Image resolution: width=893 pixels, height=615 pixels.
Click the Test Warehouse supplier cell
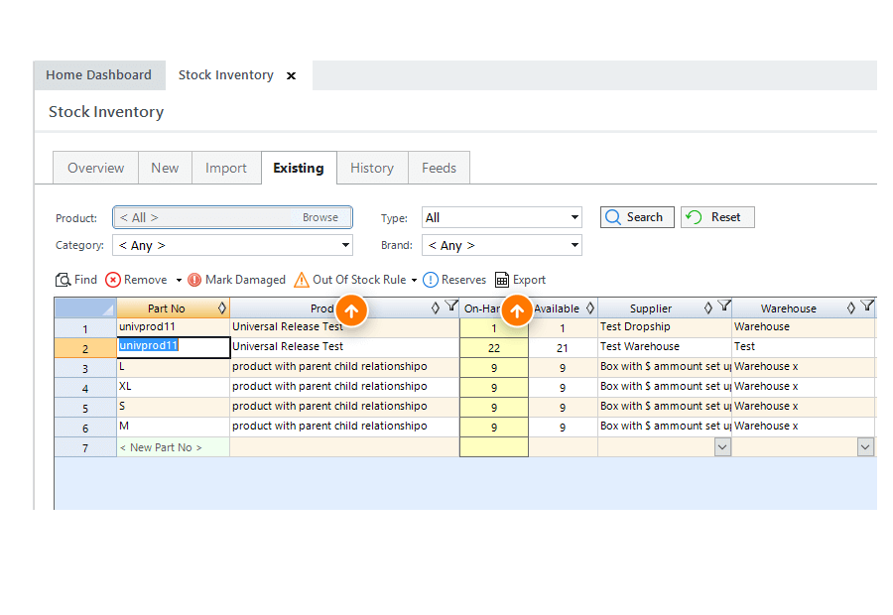[x=665, y=347]
